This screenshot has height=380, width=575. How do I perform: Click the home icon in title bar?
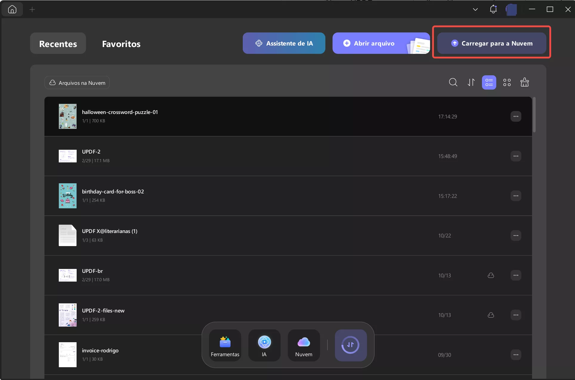coord(12,10)
